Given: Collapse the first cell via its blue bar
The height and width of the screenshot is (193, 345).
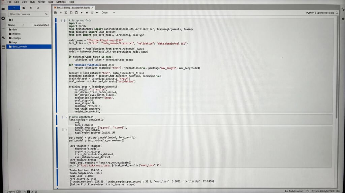Looking at the screenshot, I should coord(57,65).
